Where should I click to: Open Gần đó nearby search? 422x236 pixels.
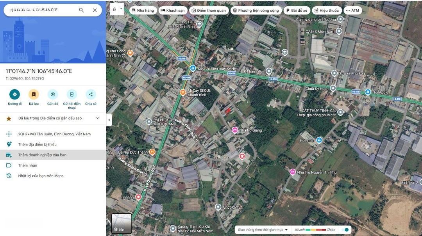point(53,94)
